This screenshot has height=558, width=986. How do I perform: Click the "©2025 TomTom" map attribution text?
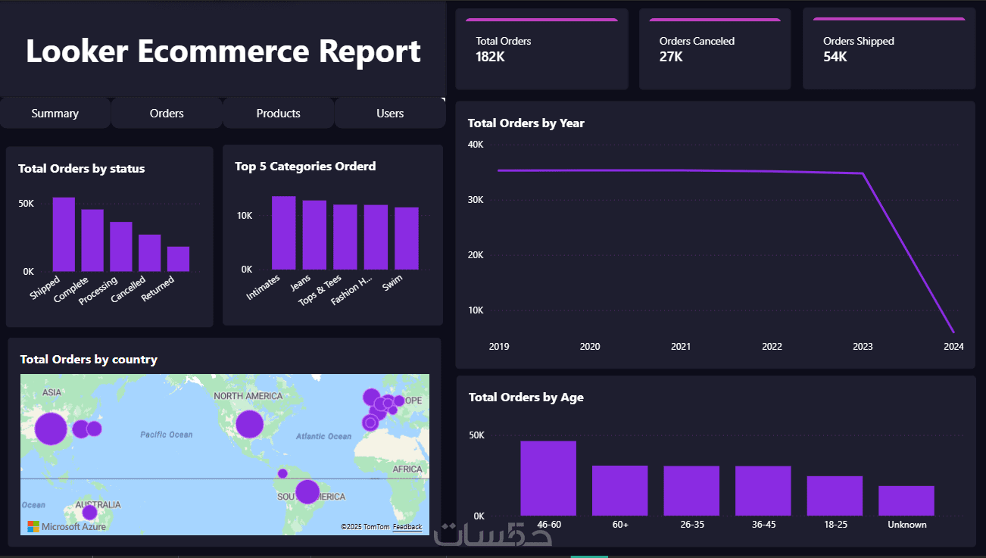pyautogui.click(x=364, y=526)
